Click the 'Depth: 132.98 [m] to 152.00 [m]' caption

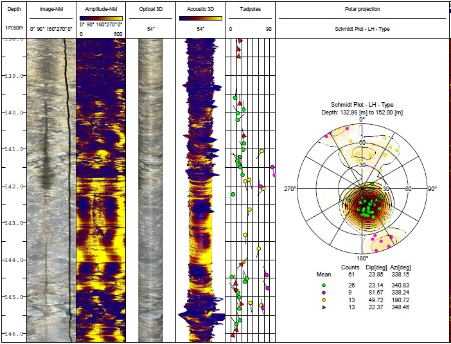point(362,113)
